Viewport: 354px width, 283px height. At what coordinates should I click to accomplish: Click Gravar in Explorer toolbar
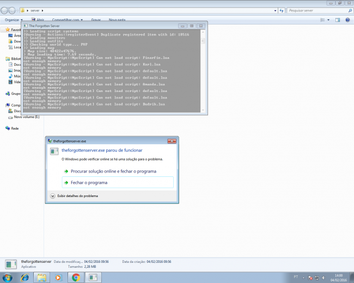(x=96, y=20)
